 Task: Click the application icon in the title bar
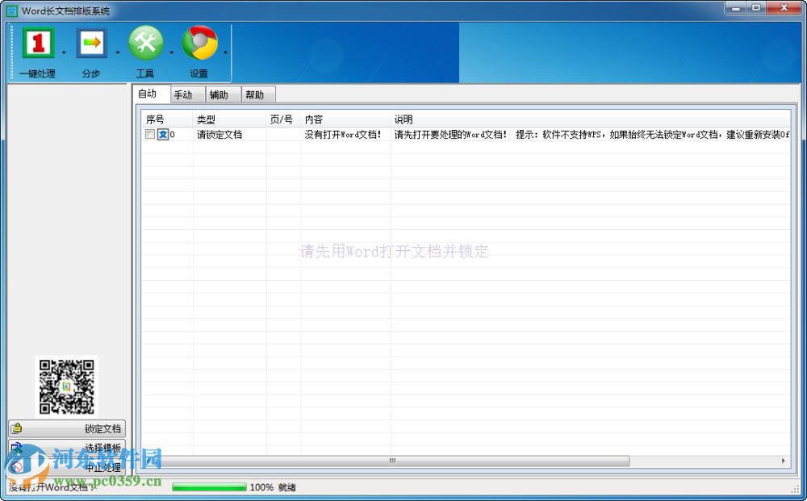(12, 10)
